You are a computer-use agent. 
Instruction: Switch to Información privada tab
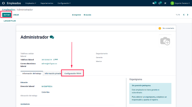click(x=53, y=73)
